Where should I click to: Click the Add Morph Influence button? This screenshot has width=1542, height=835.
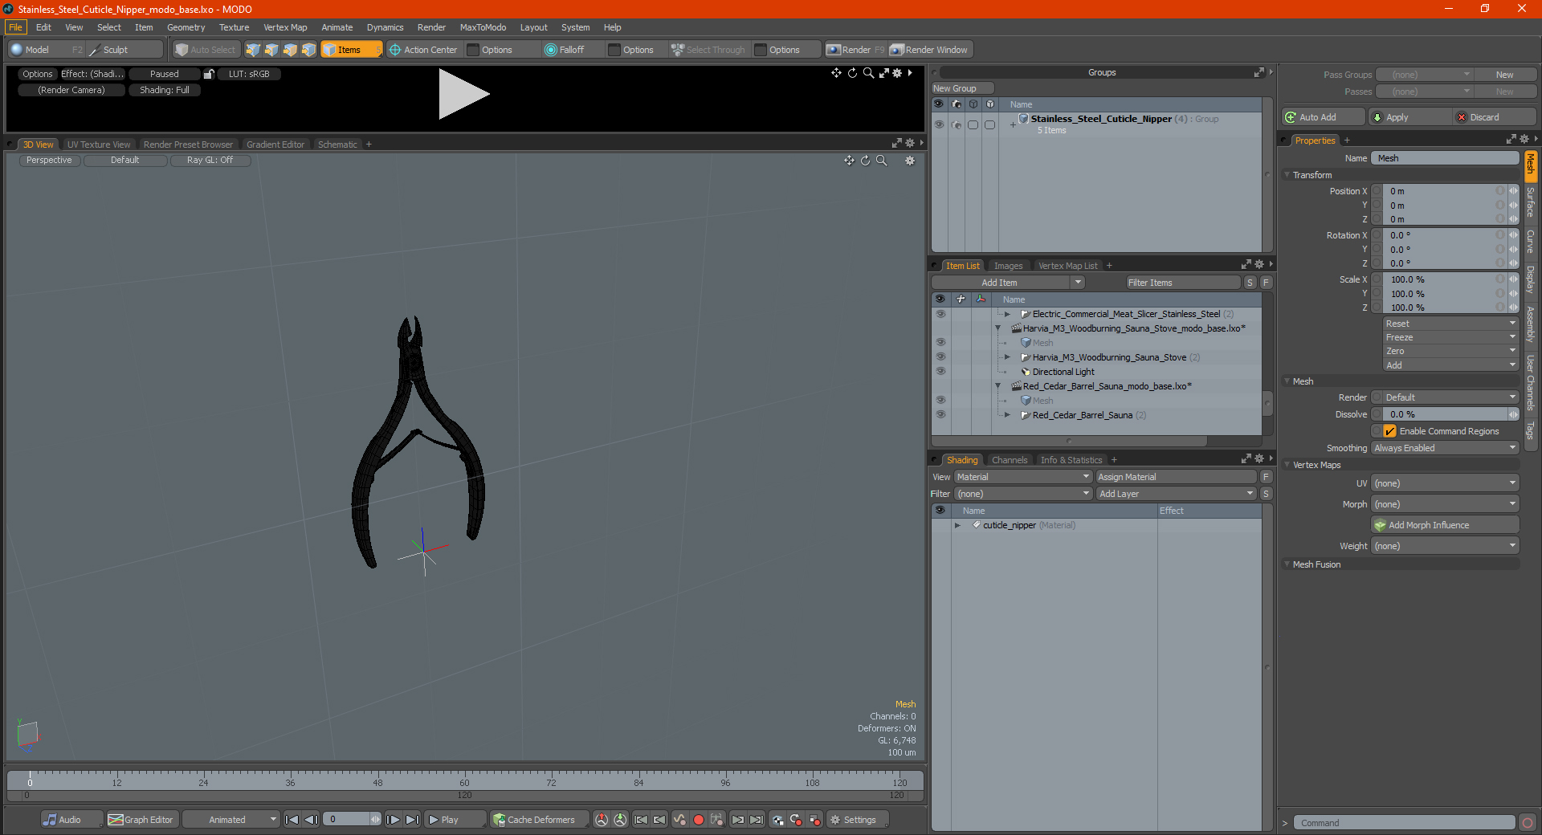click(x=1445, y=525)
